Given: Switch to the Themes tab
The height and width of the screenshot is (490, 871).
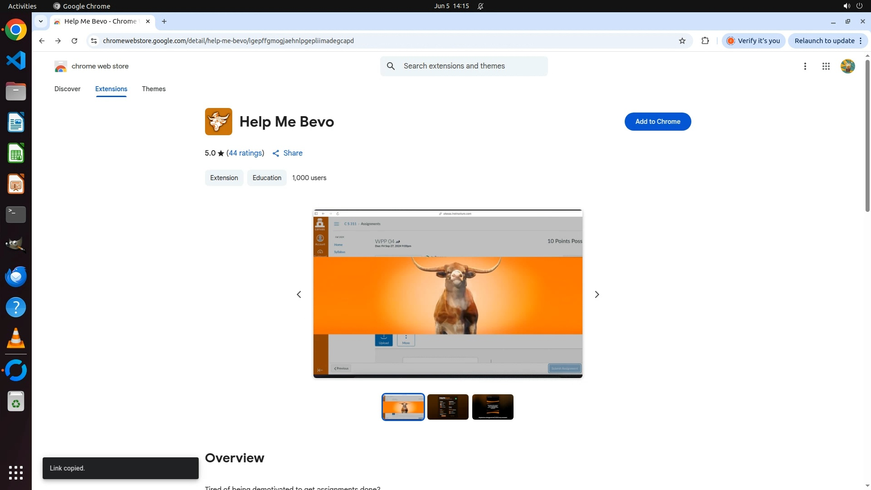Looking at the screenshot, I should [x=153, y=89].
